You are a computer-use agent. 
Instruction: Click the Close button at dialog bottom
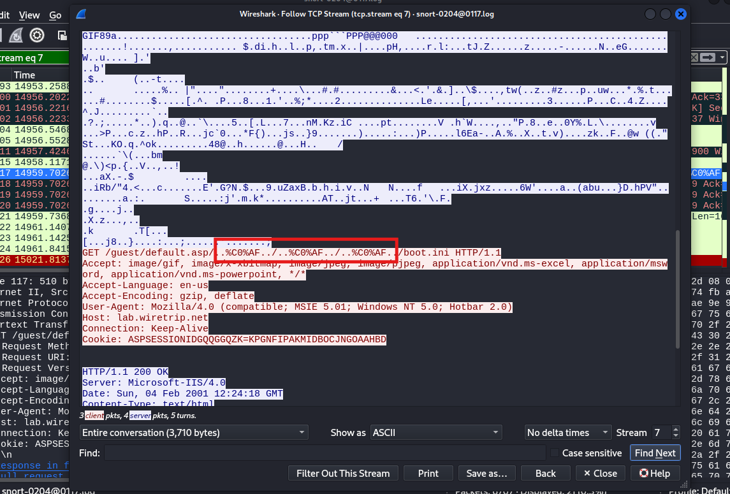point(600,474)
